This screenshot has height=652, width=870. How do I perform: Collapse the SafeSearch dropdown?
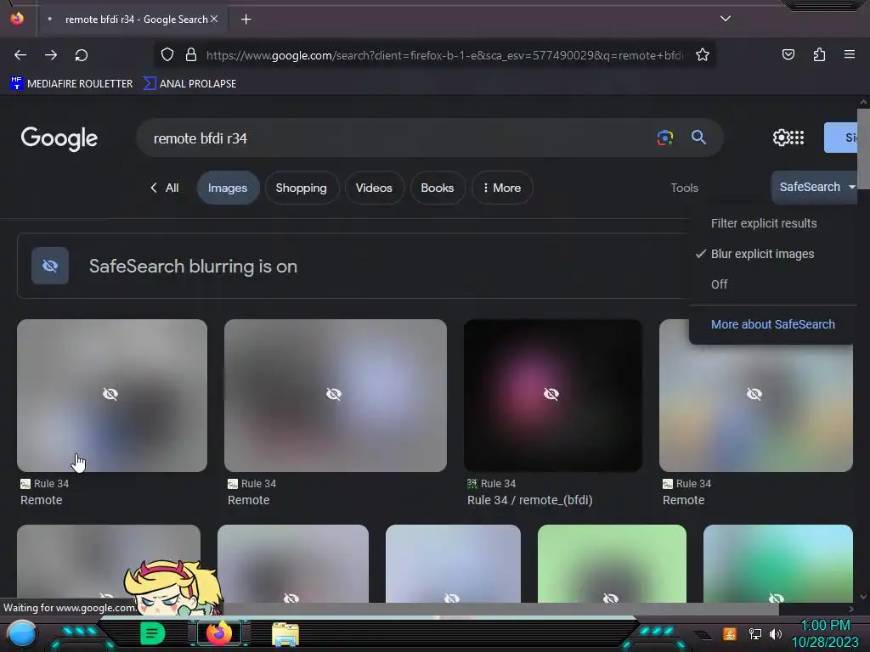point(815,188)
